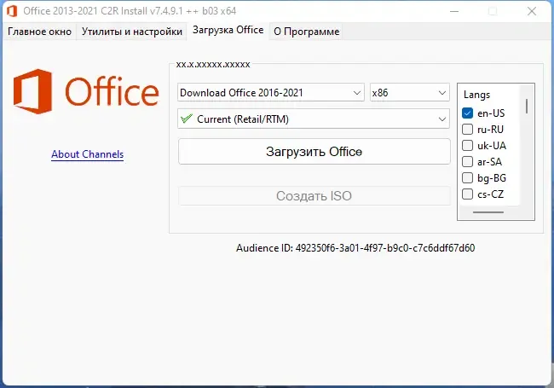Expand the x86 architecture dropdown

(409, 93)
